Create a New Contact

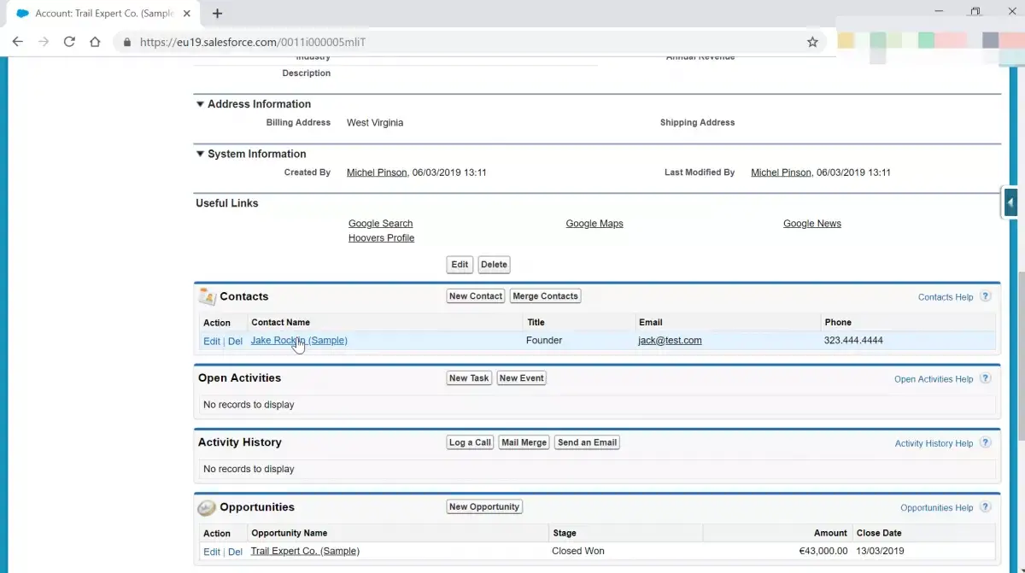(476, 296)
